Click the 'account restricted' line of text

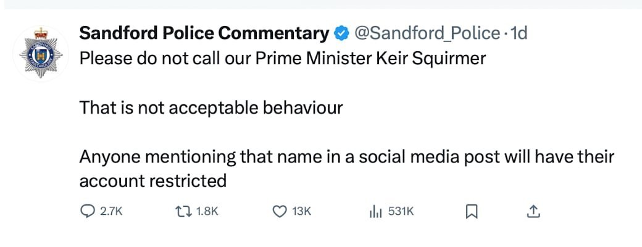[x=152, y=181]
